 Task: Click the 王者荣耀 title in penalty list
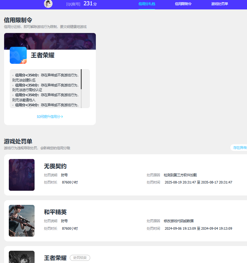tap(55, 258)
